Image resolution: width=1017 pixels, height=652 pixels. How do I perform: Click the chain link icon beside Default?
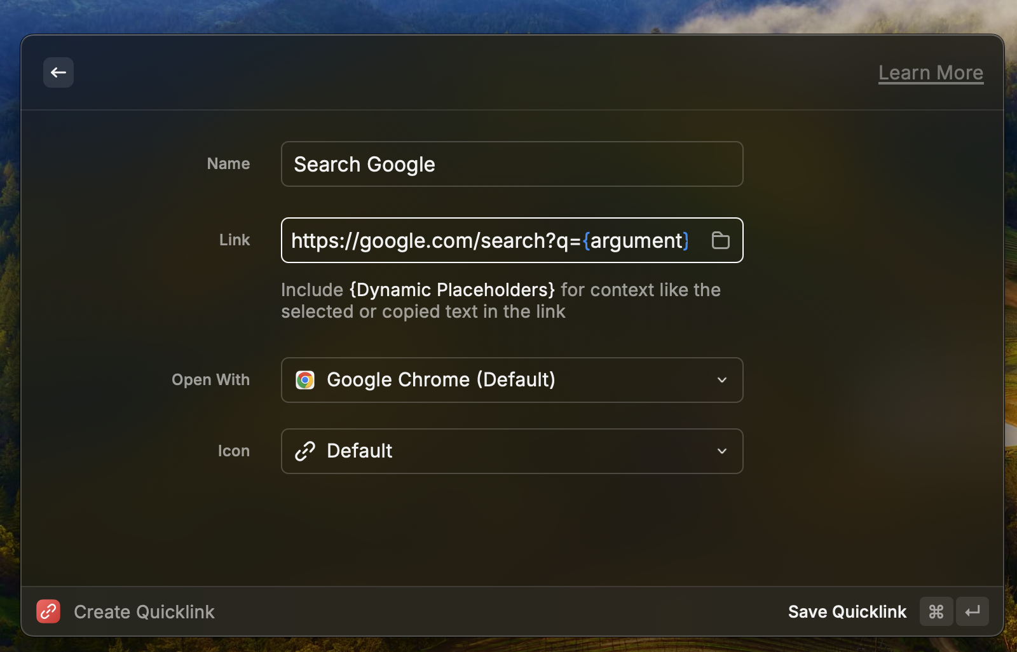[x=305, y=451]
